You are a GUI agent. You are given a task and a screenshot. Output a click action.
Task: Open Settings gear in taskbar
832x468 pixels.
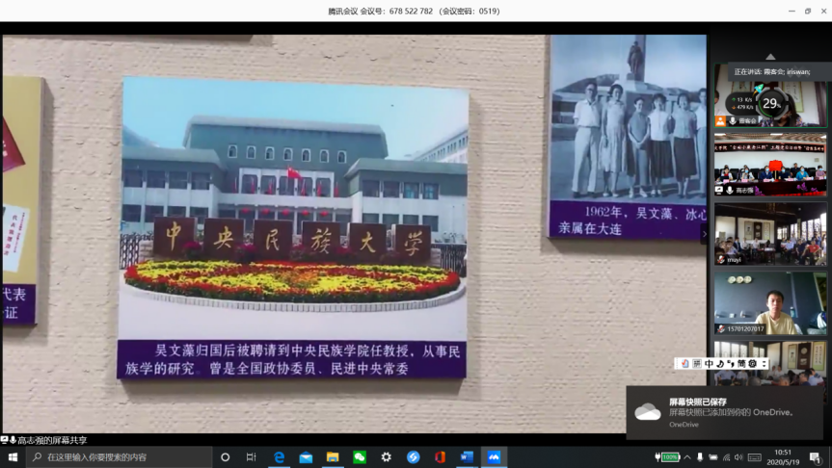point(387,457)
